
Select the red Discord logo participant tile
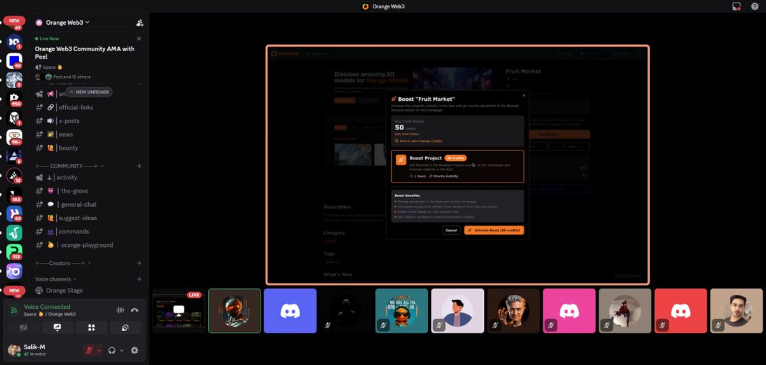click(x=680, y=311)
